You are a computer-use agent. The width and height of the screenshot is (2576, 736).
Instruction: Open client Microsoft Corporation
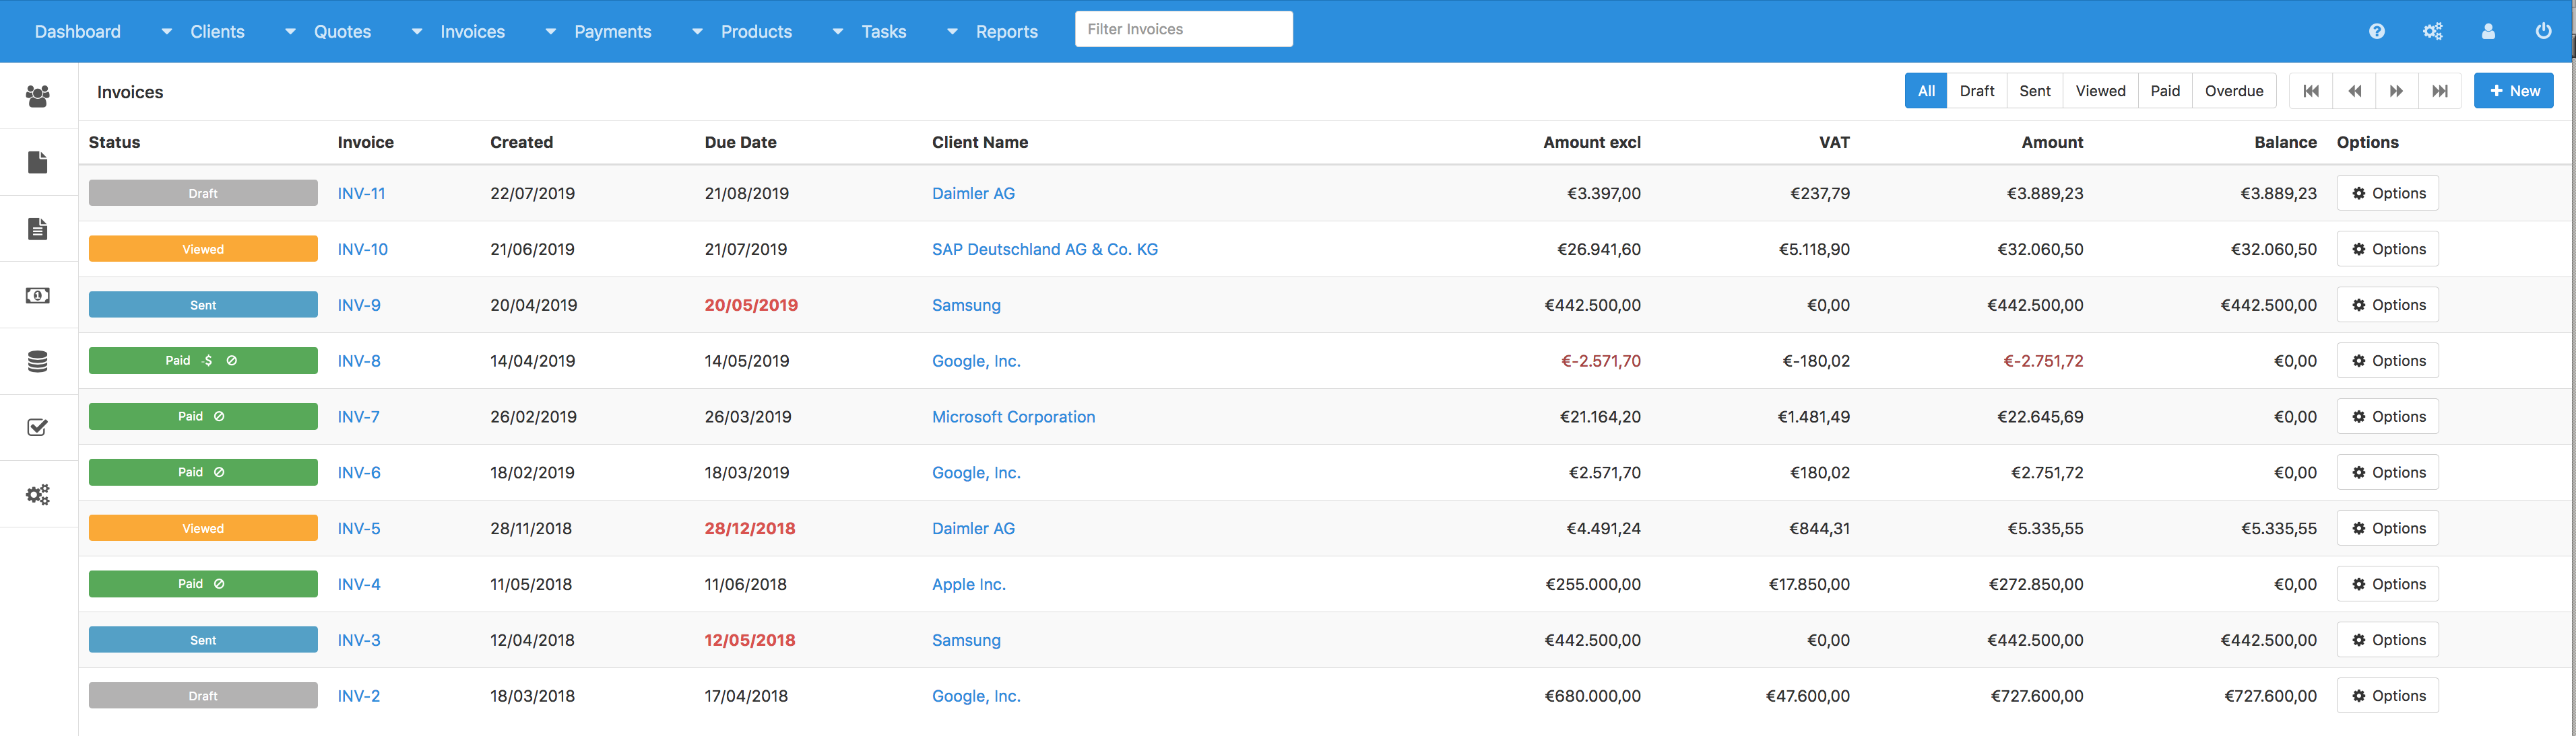click(1013, 417)
